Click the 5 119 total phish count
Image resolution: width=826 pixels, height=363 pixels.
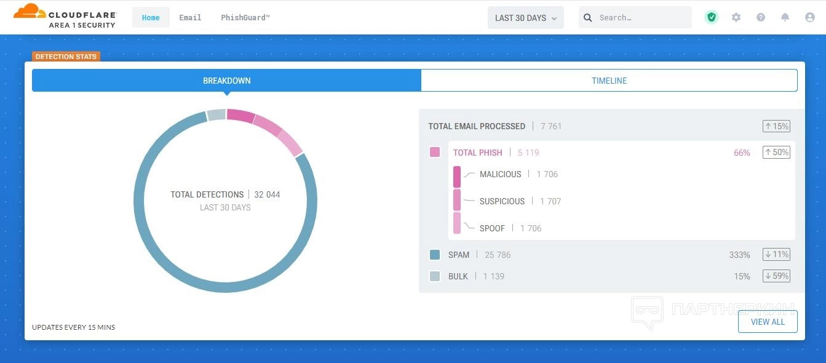[528, 153]
